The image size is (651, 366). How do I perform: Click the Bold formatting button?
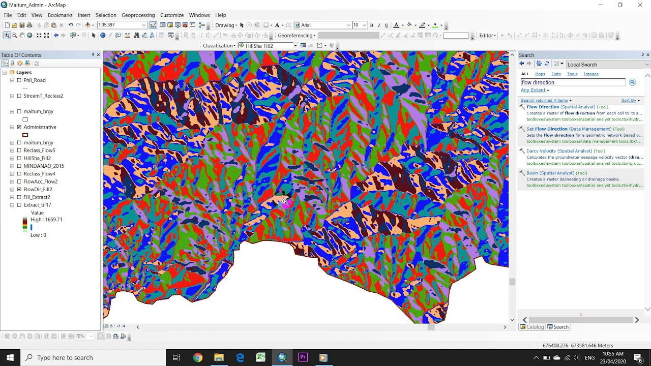coord(371,25)
